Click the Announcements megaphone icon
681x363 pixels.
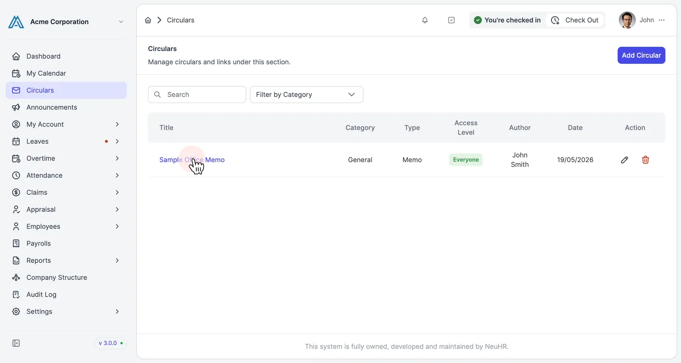[x=16, y=107]
